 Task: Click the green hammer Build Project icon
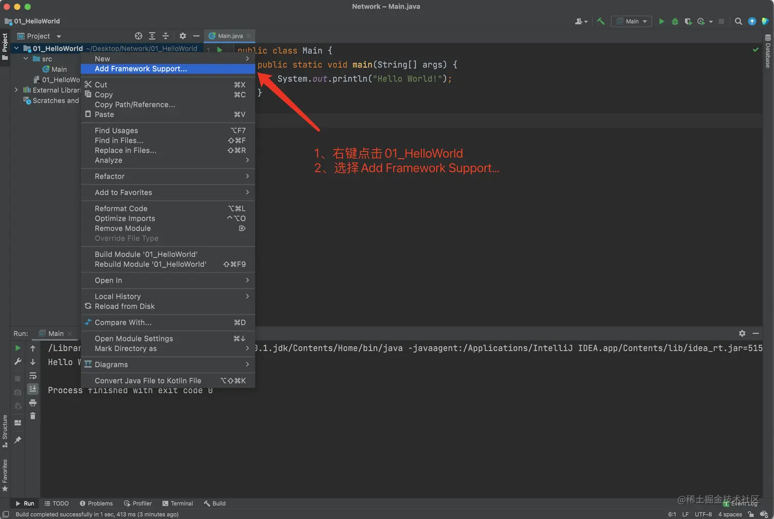[x=601, y=21]
